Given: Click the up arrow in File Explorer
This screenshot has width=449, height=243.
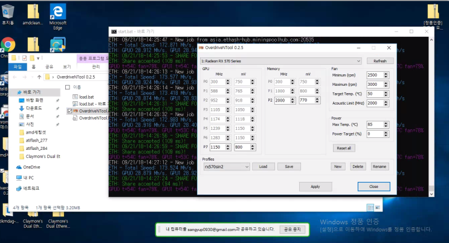Looking at the screenshot, I should point(39,77).
